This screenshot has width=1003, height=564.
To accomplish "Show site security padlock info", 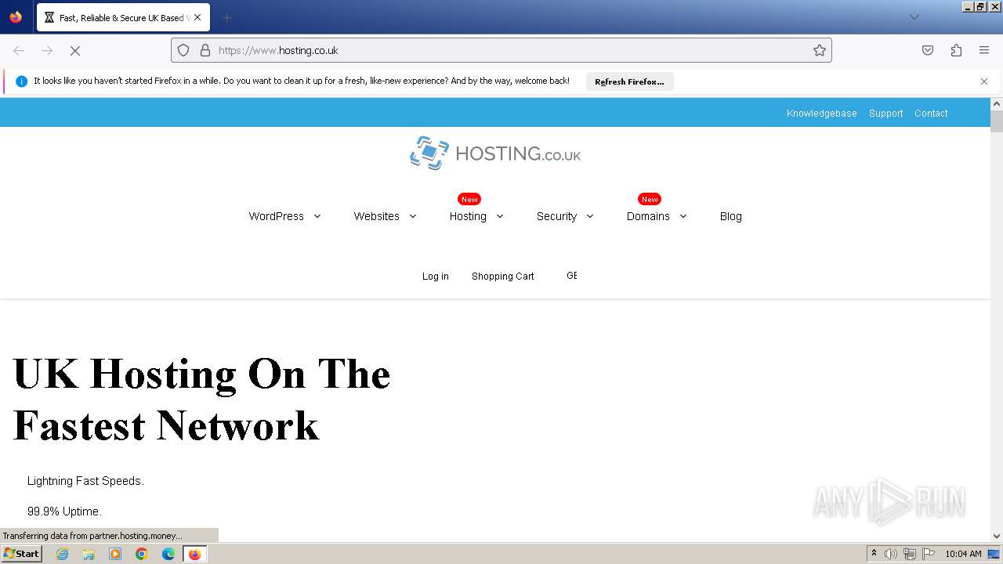I will (x=205, y=50).
